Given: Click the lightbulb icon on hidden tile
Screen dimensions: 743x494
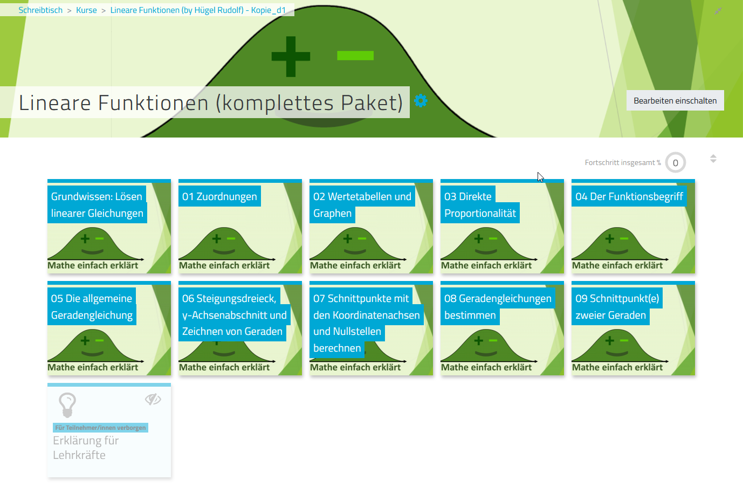Looking at the screenshot, I should pyautogui.click(x=67, y=404).
